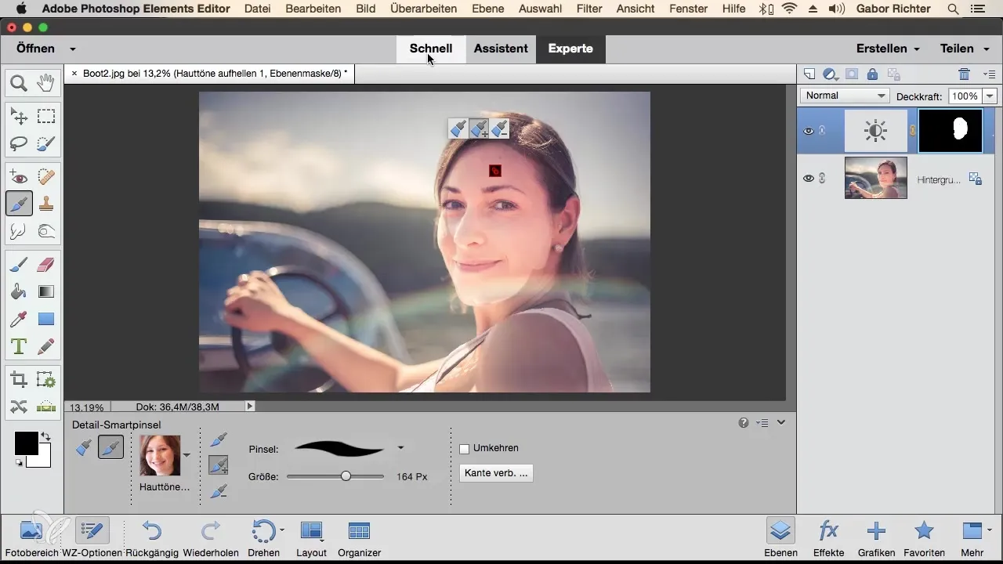
Task: Select the Smart Brush tool in toolbox
Action: click(x=19, y=204)
